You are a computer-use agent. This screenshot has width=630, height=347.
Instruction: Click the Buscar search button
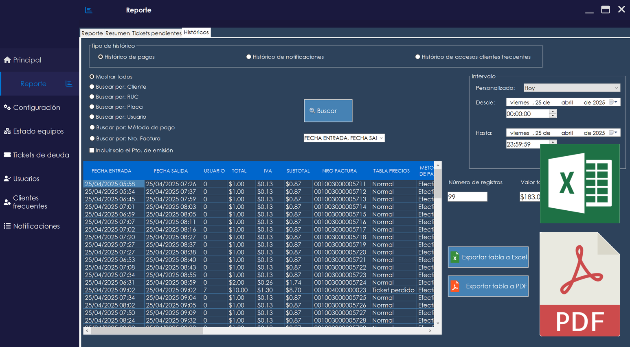pyautogui.click(x=328, y=111)
